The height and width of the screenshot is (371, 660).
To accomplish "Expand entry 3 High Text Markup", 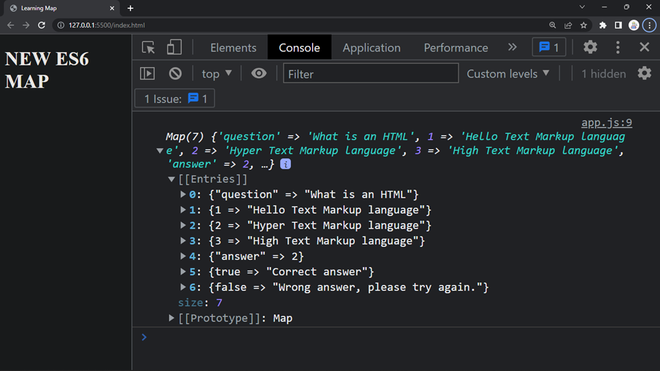I will [x=183, y=241].
